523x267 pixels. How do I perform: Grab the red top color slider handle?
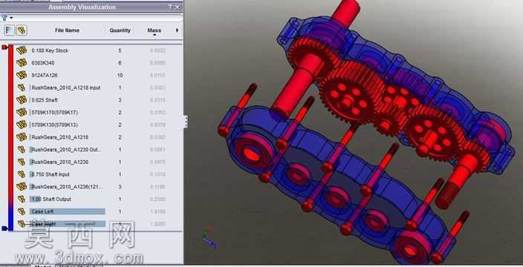[x=4, y=47]
